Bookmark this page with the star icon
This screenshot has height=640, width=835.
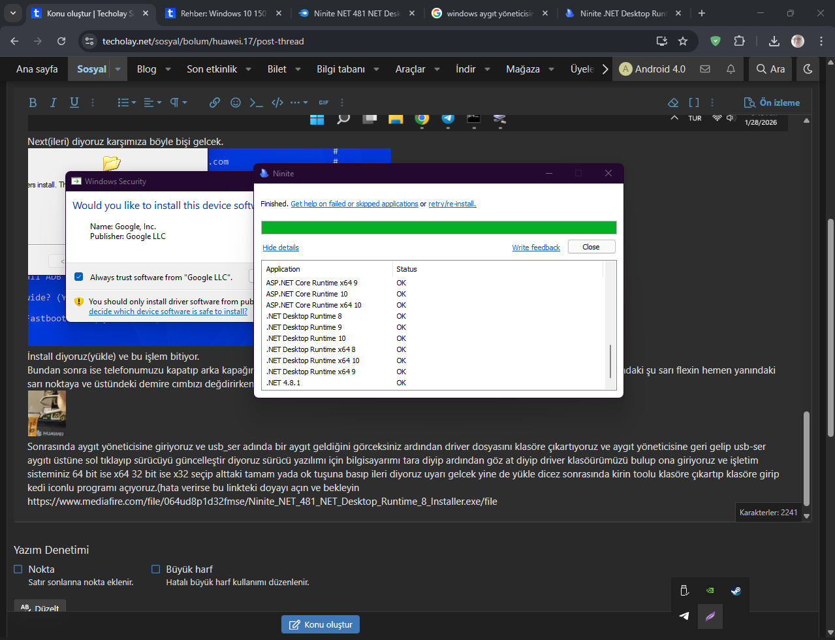click(x=683, y=41)
